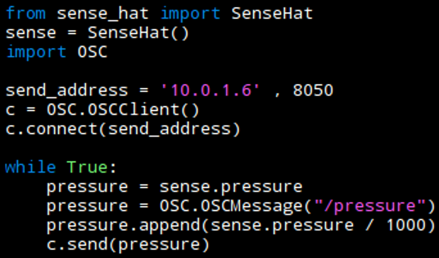Click the 'from' keyword on first line
439x258 pixels.
(26, 13)
